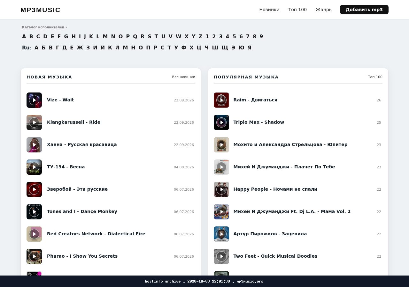This screenshot has height=287, width=409.
Task: Play Михей И Джуманджи - Плачет По Тебе
Action: tap(221, 167)
